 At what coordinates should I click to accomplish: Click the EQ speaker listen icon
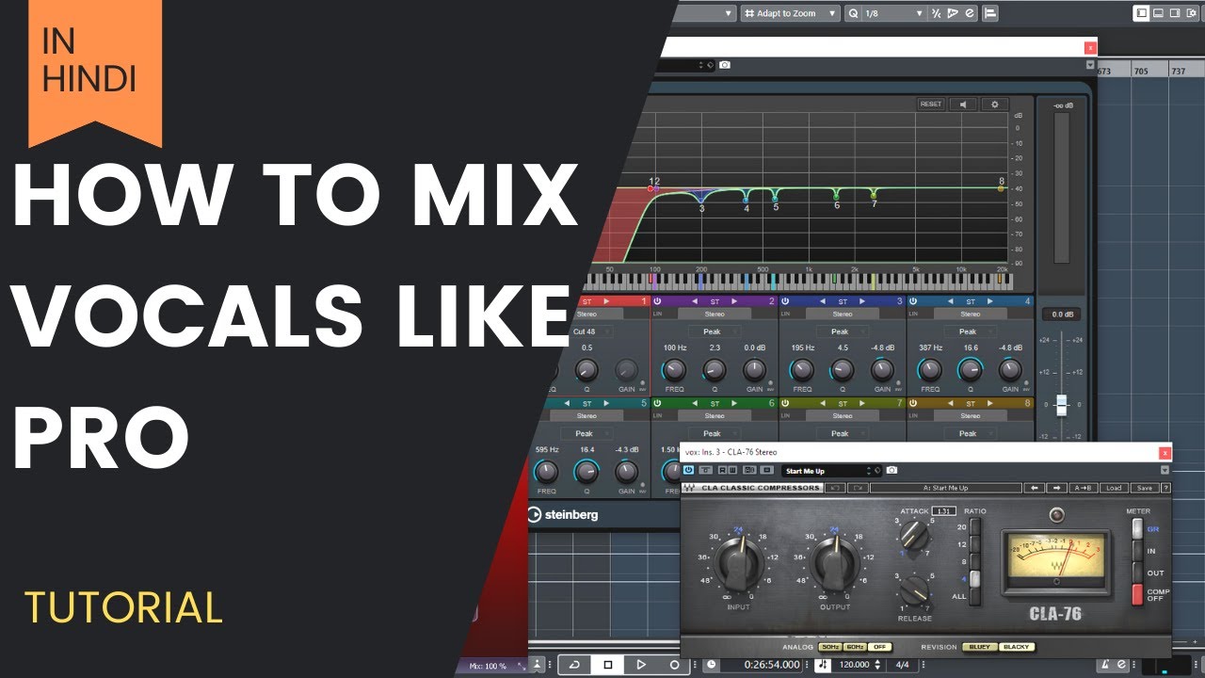point(962,105)
